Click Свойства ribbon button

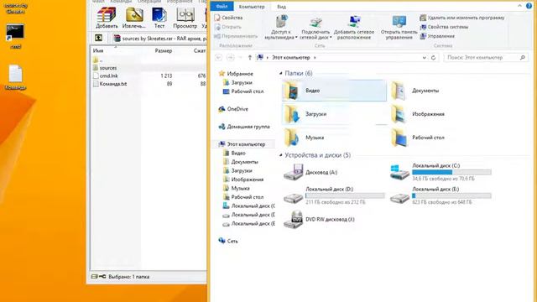(228, 18)
